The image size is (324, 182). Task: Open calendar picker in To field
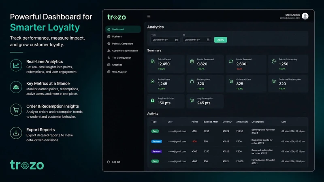pyautogui.click(x=208, y=40)
